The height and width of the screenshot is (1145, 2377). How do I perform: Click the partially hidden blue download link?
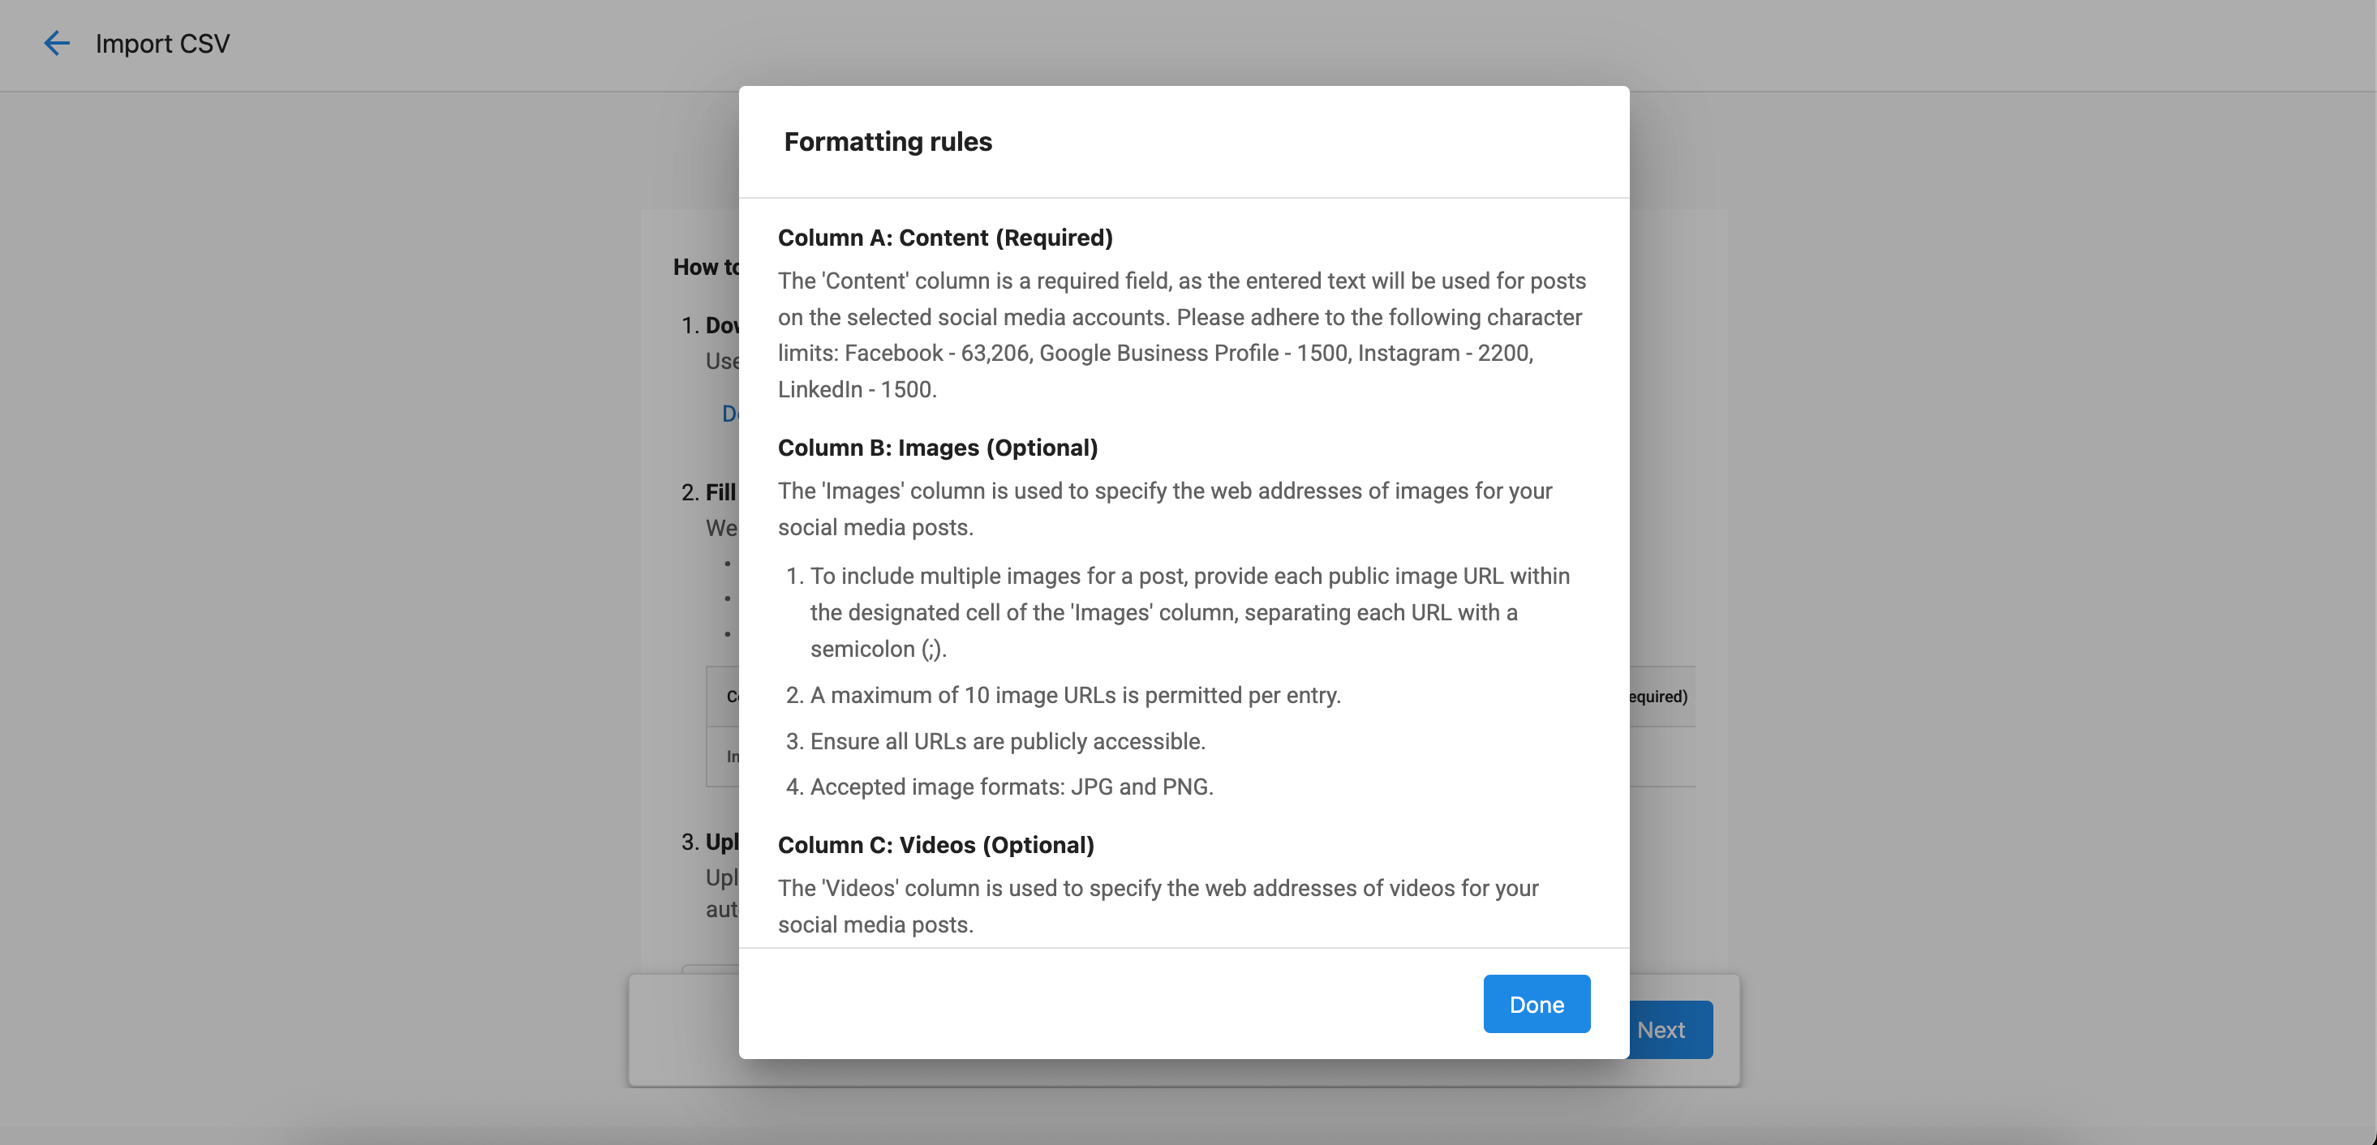(x=730, y=414)
